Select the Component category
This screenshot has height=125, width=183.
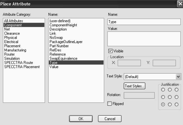[x=24, y=25]
